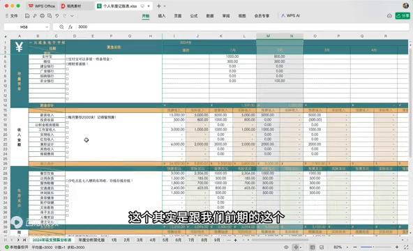Open the 会员专享 ribbon tab

tap(262, 16)
